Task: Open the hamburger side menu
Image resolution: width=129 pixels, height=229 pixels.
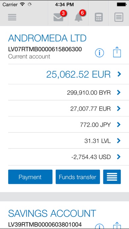Action: click(12, 17)
